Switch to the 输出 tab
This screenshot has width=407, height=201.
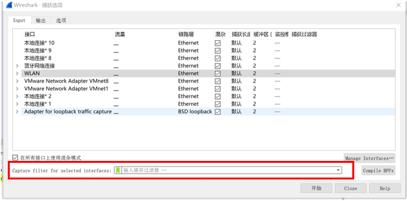coord(41,21)
